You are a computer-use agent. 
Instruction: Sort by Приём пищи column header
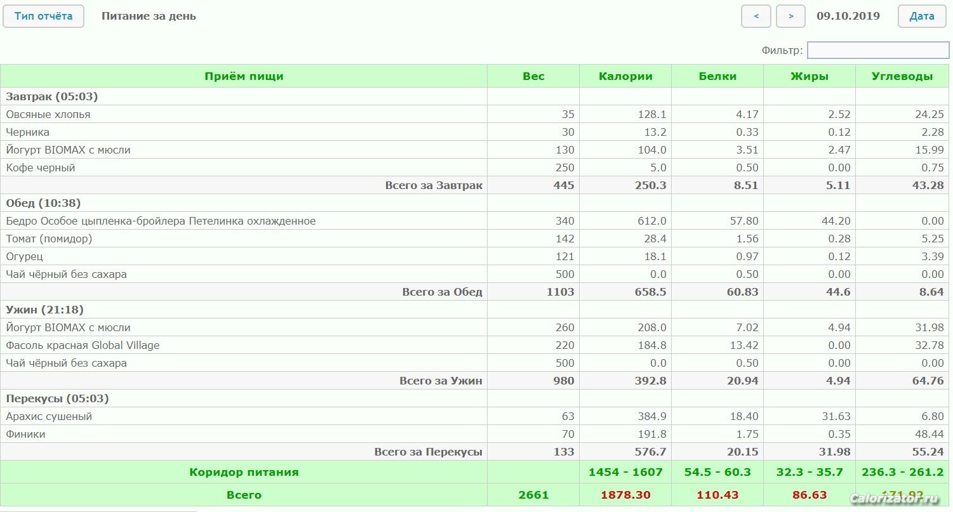tap(244, 76)
